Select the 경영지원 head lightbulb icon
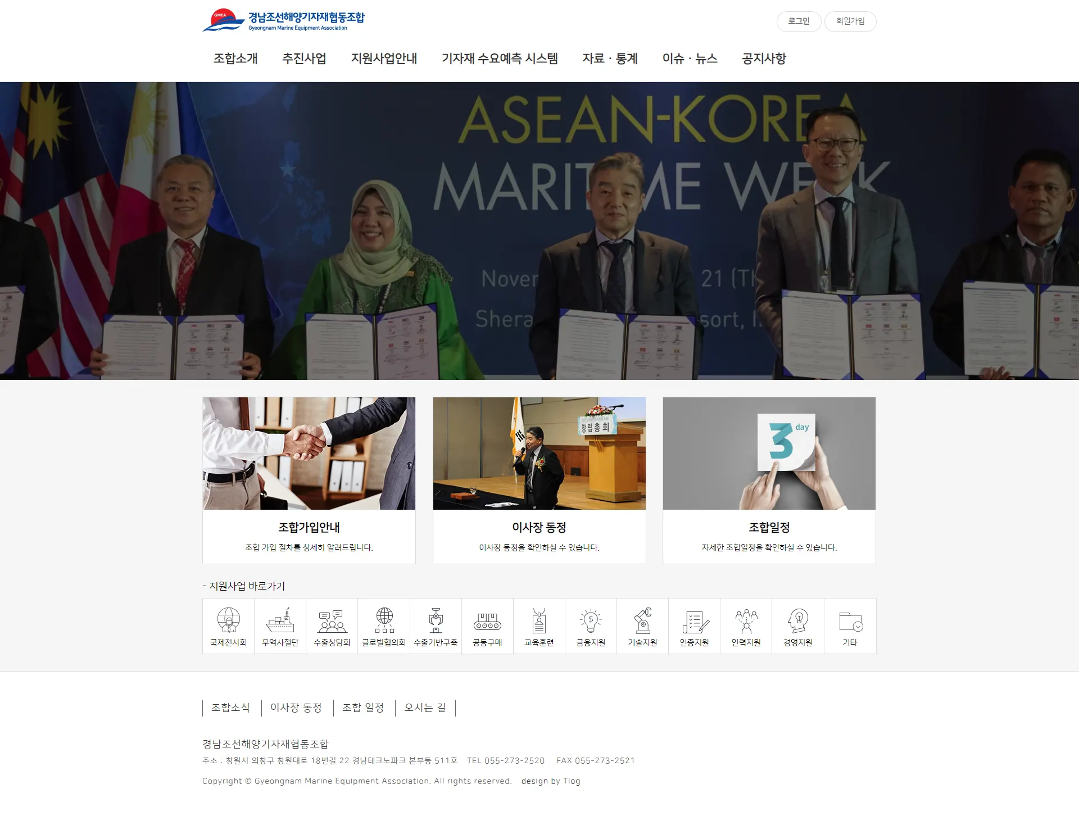1079x825 pixels. click(798, 621)
